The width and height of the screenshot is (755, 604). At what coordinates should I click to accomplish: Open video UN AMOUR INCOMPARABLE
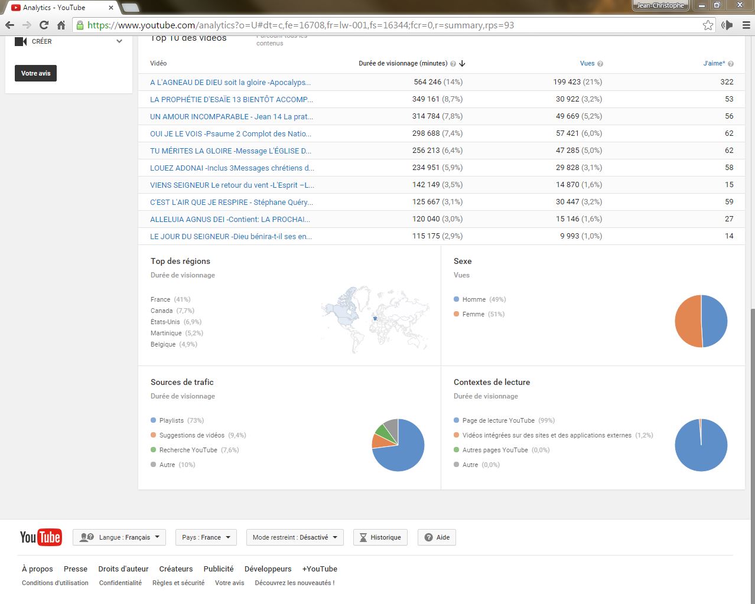[x=232, y=116]
